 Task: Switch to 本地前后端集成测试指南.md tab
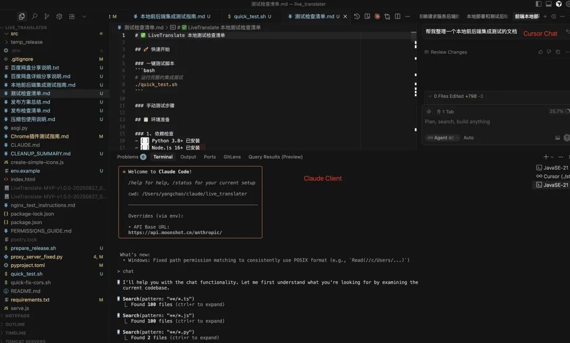[x=172, y=16]
